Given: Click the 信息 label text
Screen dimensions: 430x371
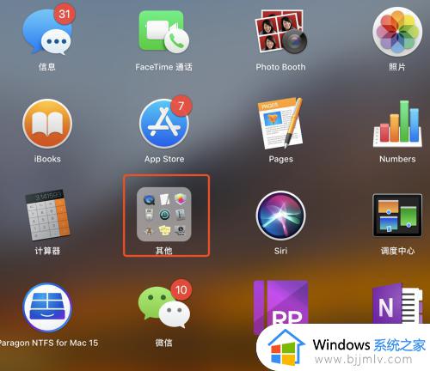Looking at the screenshot, I should [x=47, y=67].
